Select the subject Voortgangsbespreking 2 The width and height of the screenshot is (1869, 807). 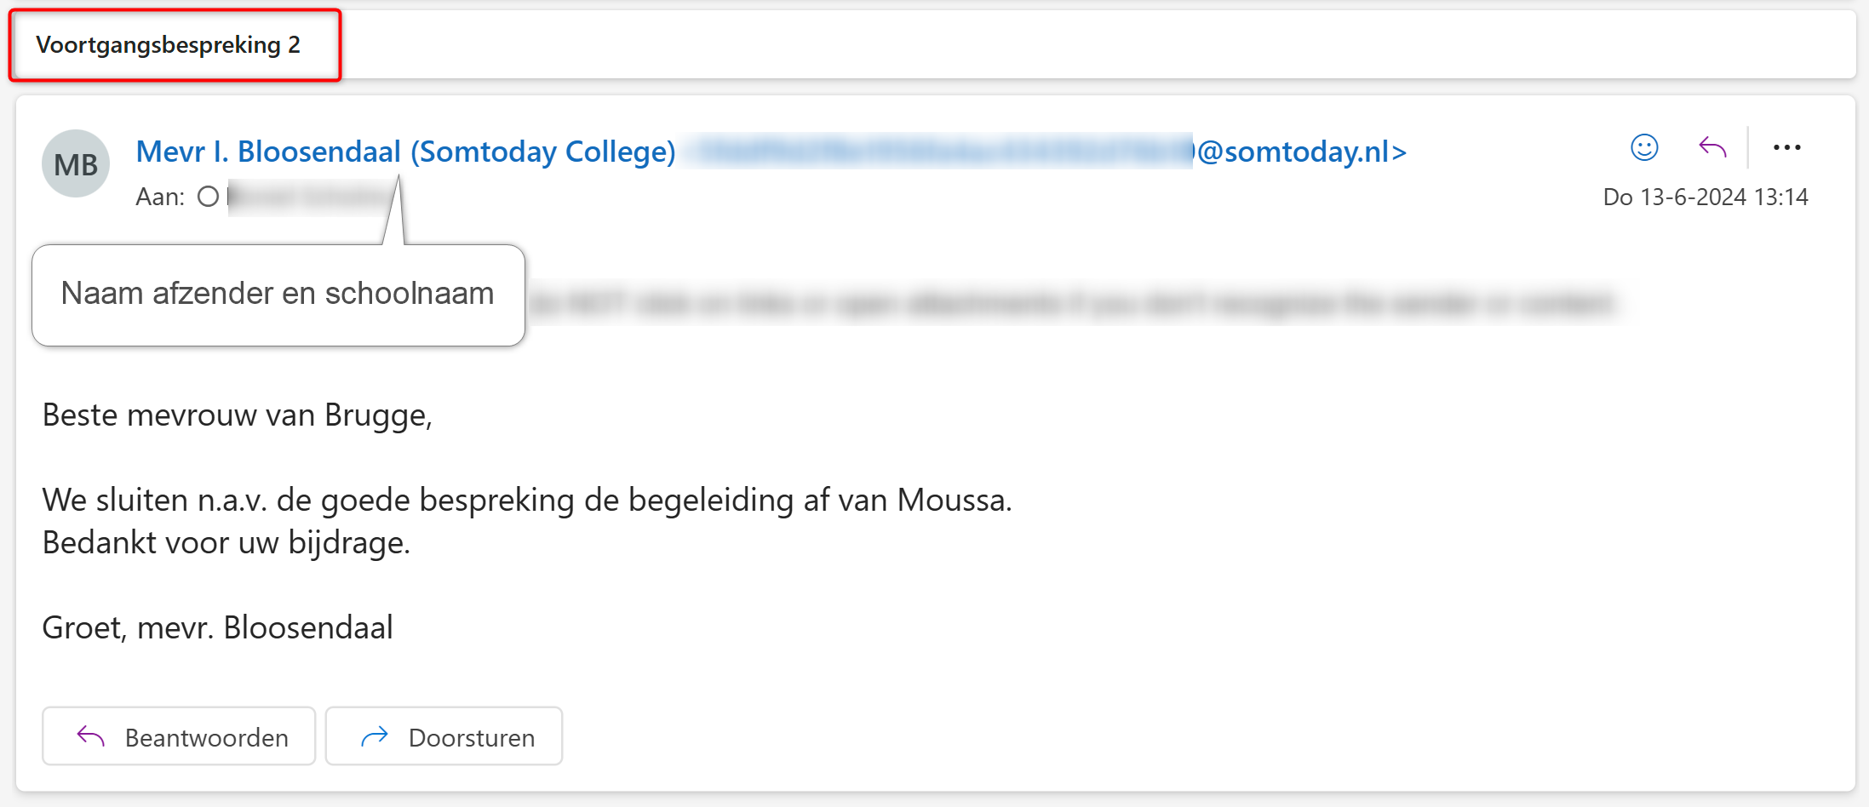[169, 44]
